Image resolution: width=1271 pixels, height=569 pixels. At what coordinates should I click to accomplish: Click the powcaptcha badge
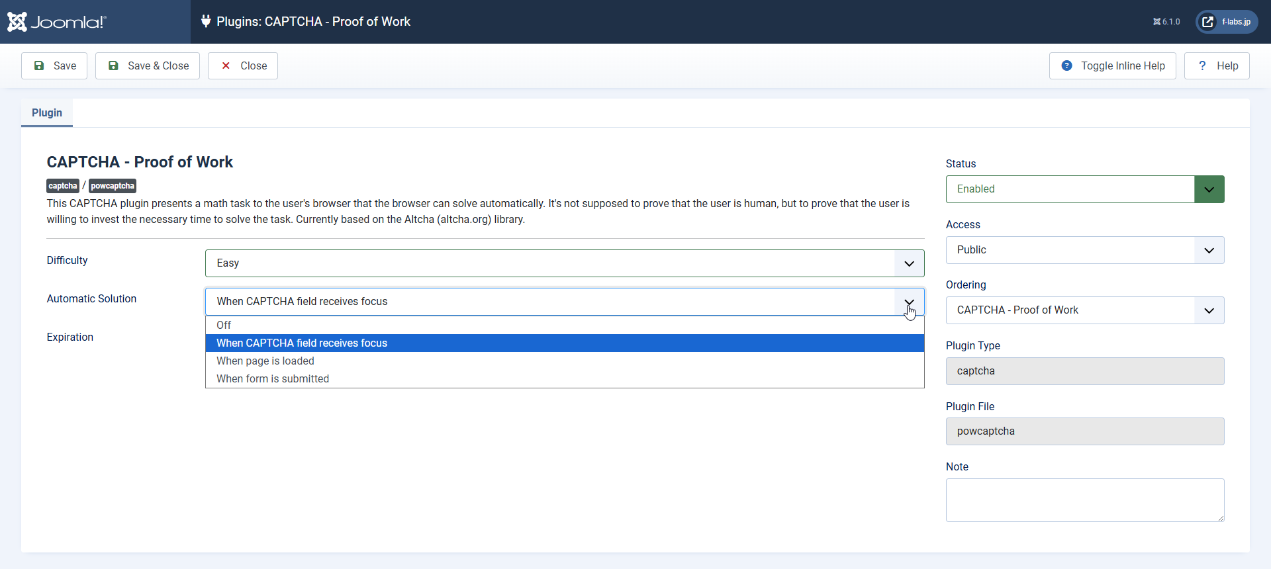click(x=113, y=186)
